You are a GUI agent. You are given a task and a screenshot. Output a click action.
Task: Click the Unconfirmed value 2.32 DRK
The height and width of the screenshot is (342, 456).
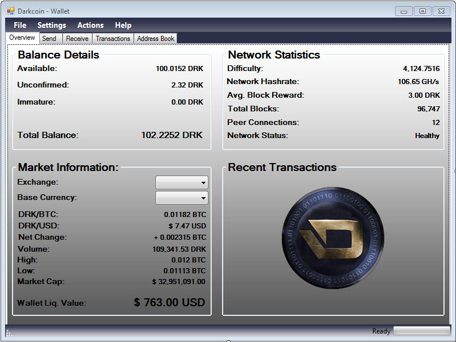tap(187, 85)
